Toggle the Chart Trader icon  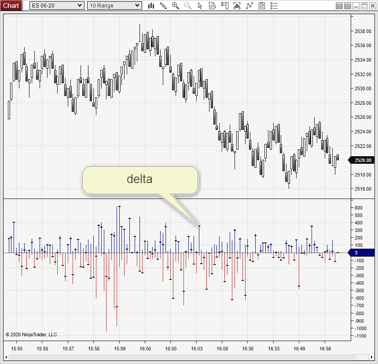click(225, 6)
